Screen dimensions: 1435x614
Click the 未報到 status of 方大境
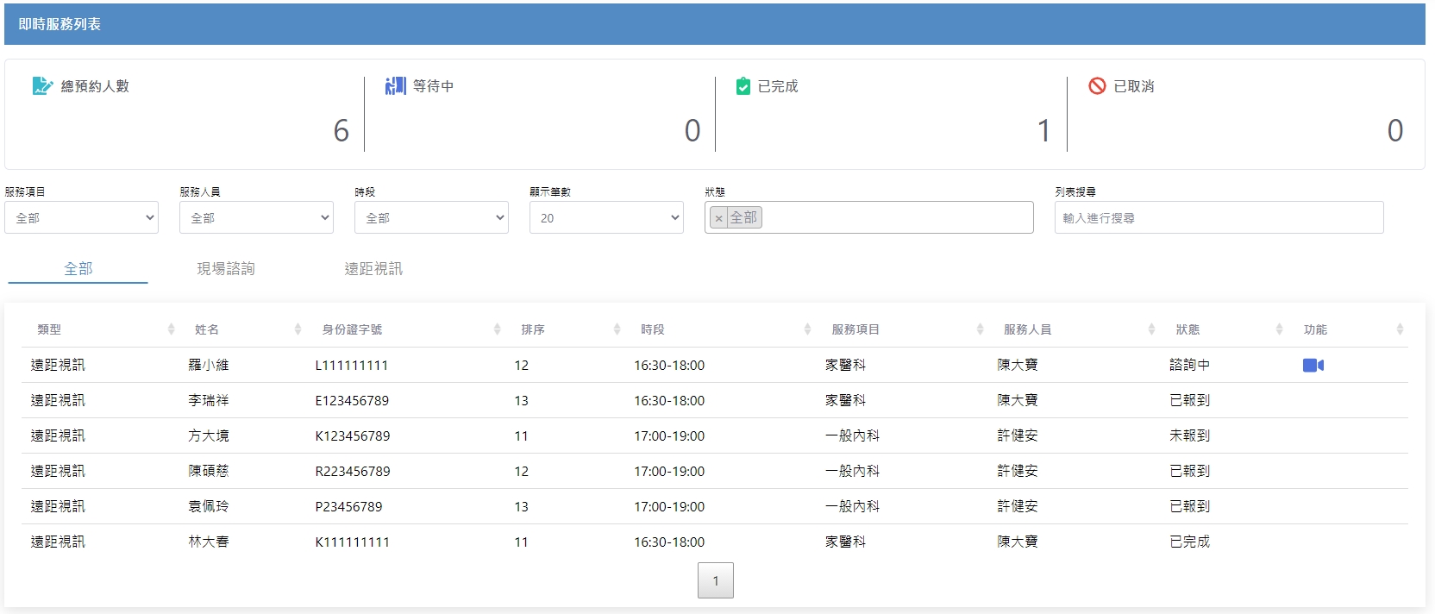click(x=1190, y=436)
